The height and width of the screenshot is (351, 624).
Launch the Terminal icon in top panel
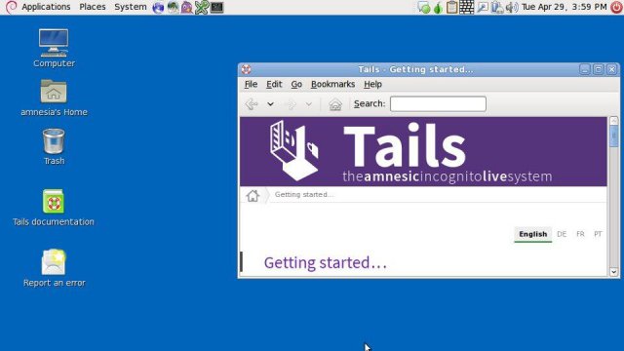pos(216,7)
